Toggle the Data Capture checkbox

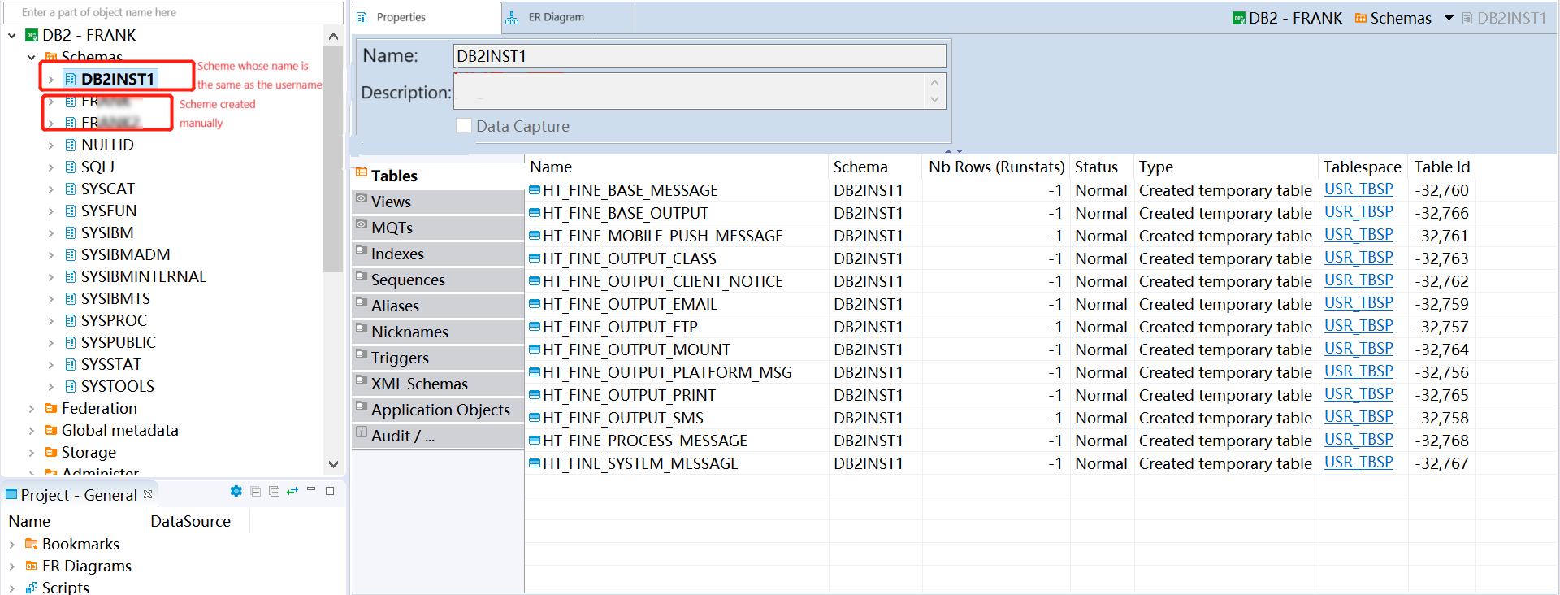464,126
